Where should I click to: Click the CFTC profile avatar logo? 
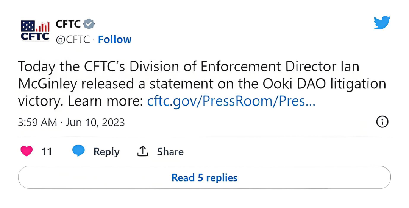(35, 31)
